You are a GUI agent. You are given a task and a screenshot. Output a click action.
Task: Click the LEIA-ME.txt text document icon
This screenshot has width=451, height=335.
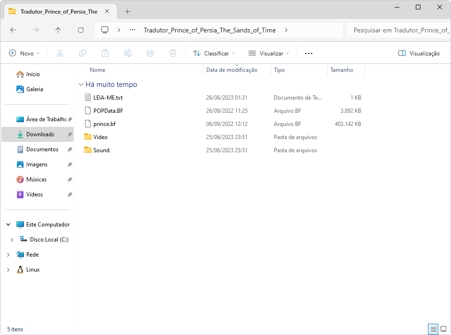pos(88,97)
